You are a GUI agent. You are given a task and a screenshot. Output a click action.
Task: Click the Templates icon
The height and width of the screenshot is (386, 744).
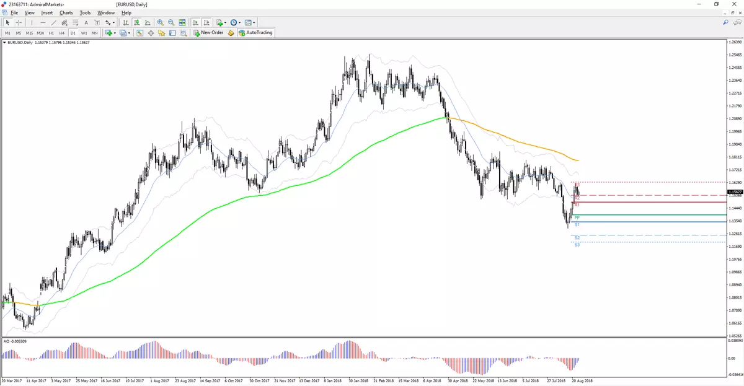248,22
